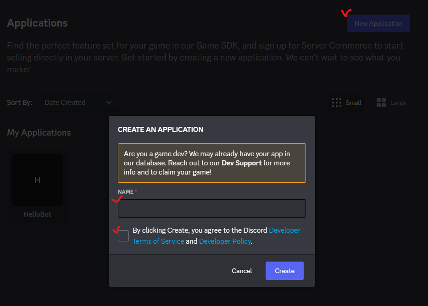Open the HelloBot application thumbnail
Image resolution: width=428 pixels, height=306 pixels.
point(38,180)
